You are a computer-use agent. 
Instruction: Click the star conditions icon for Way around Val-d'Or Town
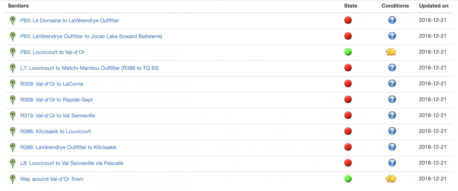391,178
